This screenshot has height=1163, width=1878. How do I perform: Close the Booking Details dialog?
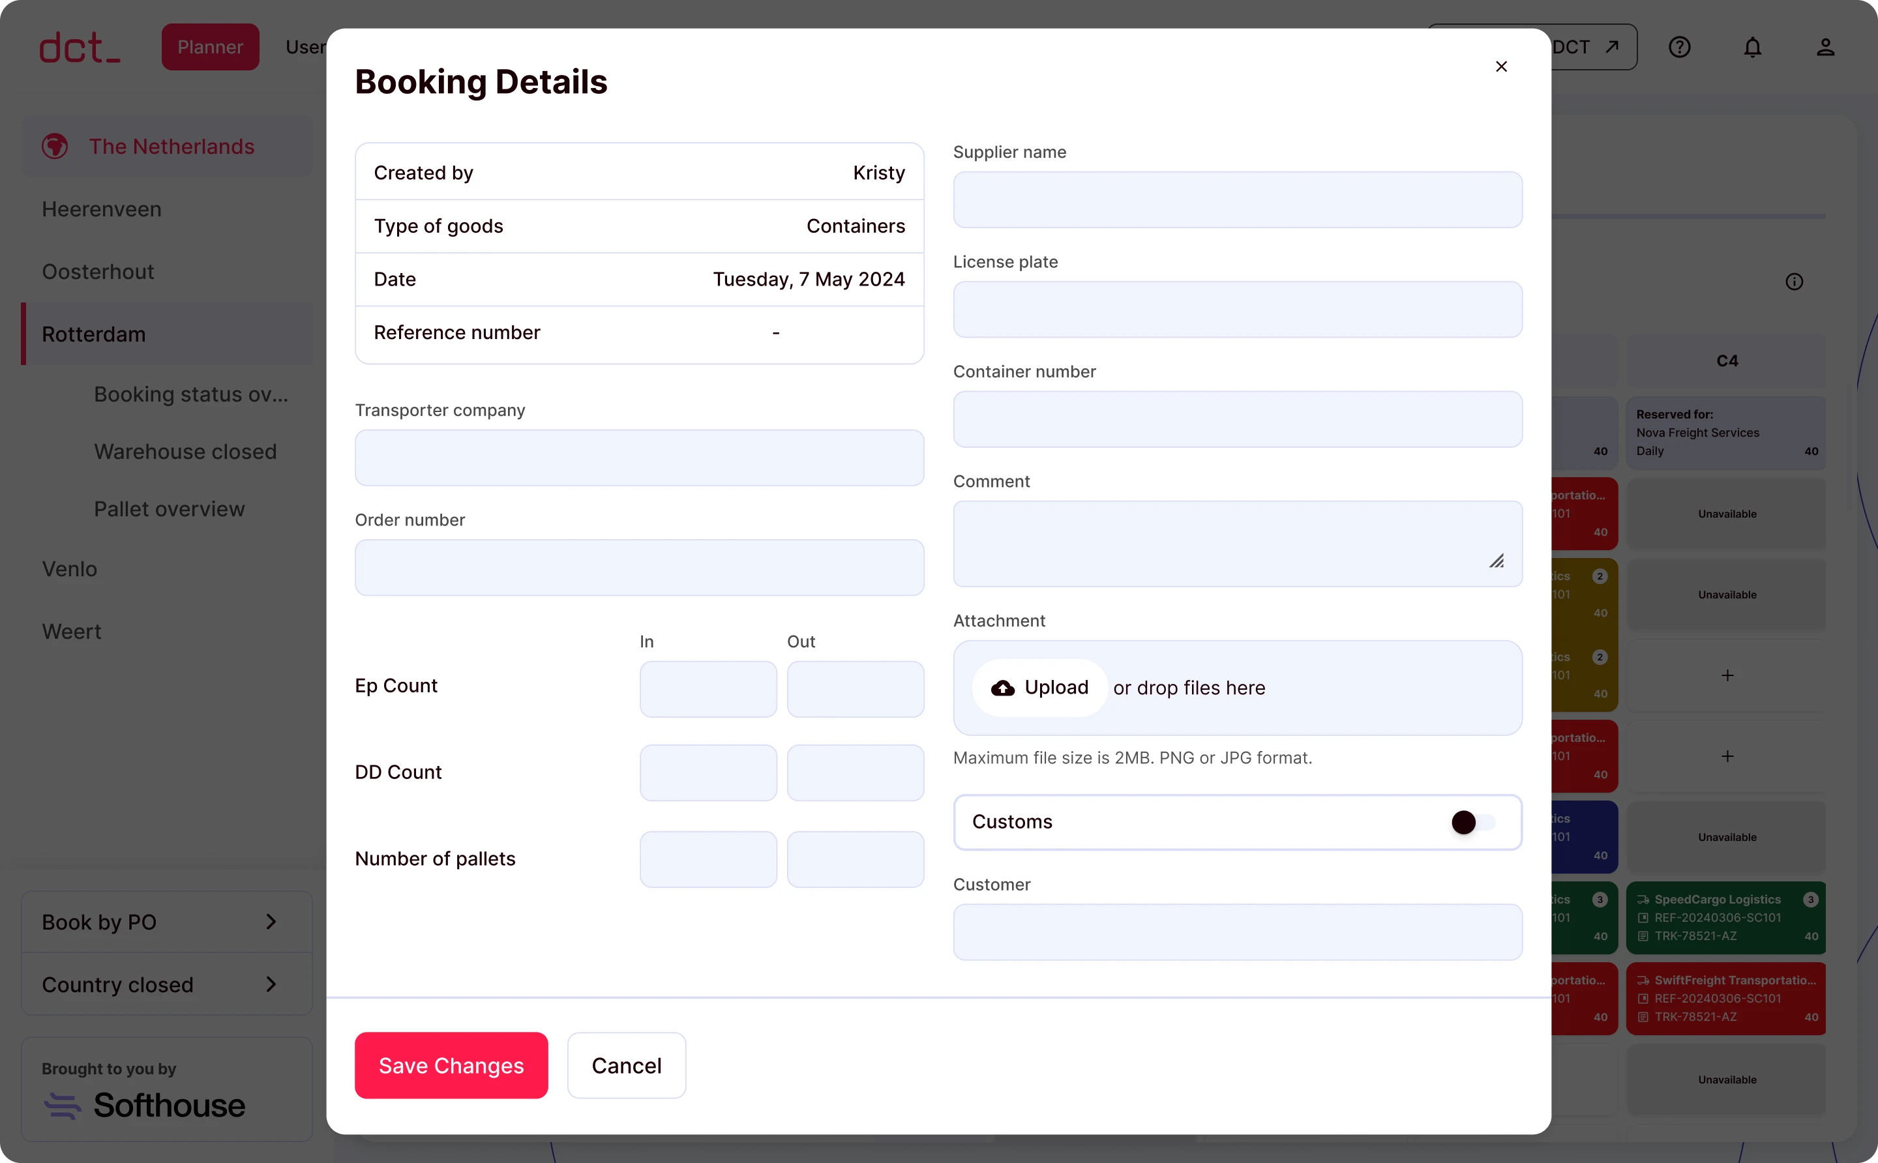pyautogui.click(x=1500, y=67)
